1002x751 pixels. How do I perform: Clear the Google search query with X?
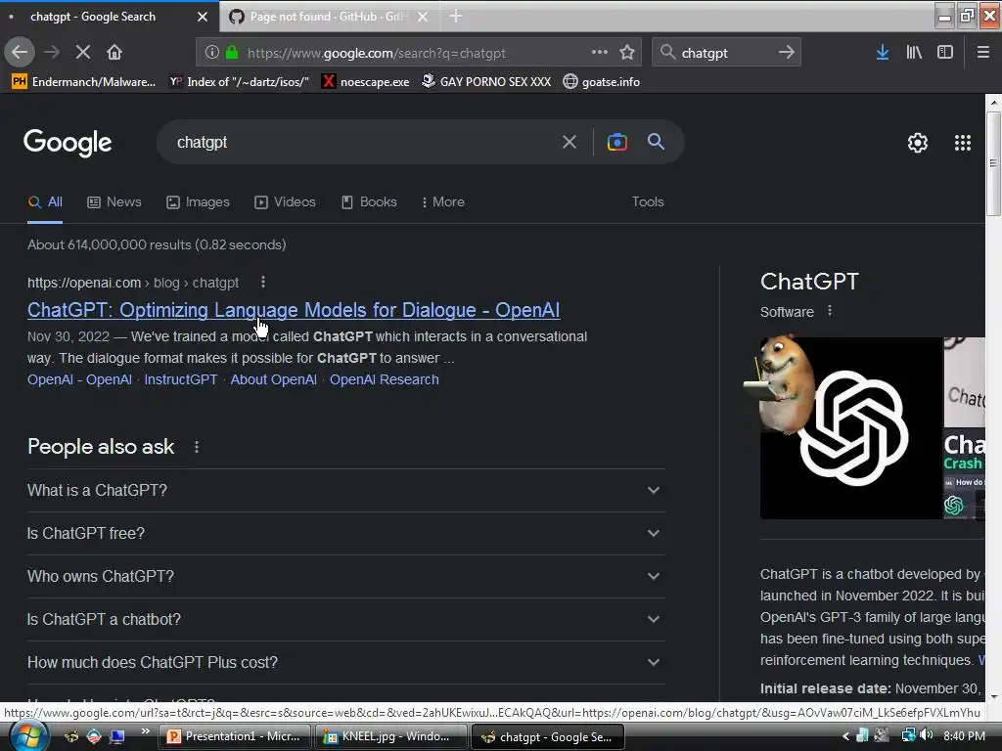(x=569, y=142)
